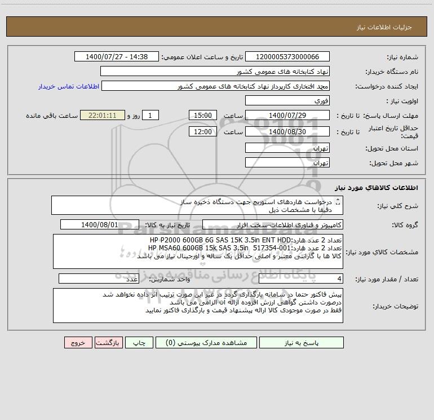Click the شهر محل تحویل label

click(x=394, y=163)
